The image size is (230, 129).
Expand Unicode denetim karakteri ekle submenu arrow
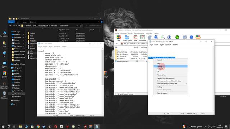pos(186,83)
